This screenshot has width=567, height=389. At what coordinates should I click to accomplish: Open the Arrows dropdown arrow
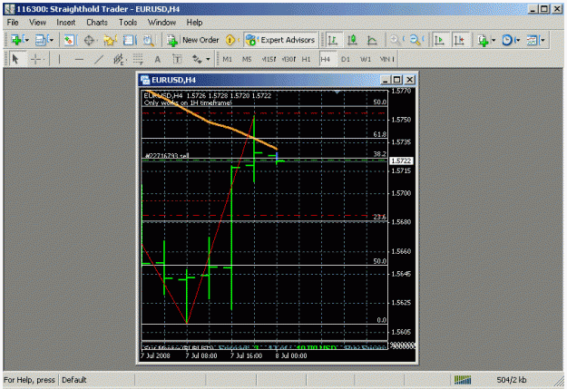coord(208,59)
